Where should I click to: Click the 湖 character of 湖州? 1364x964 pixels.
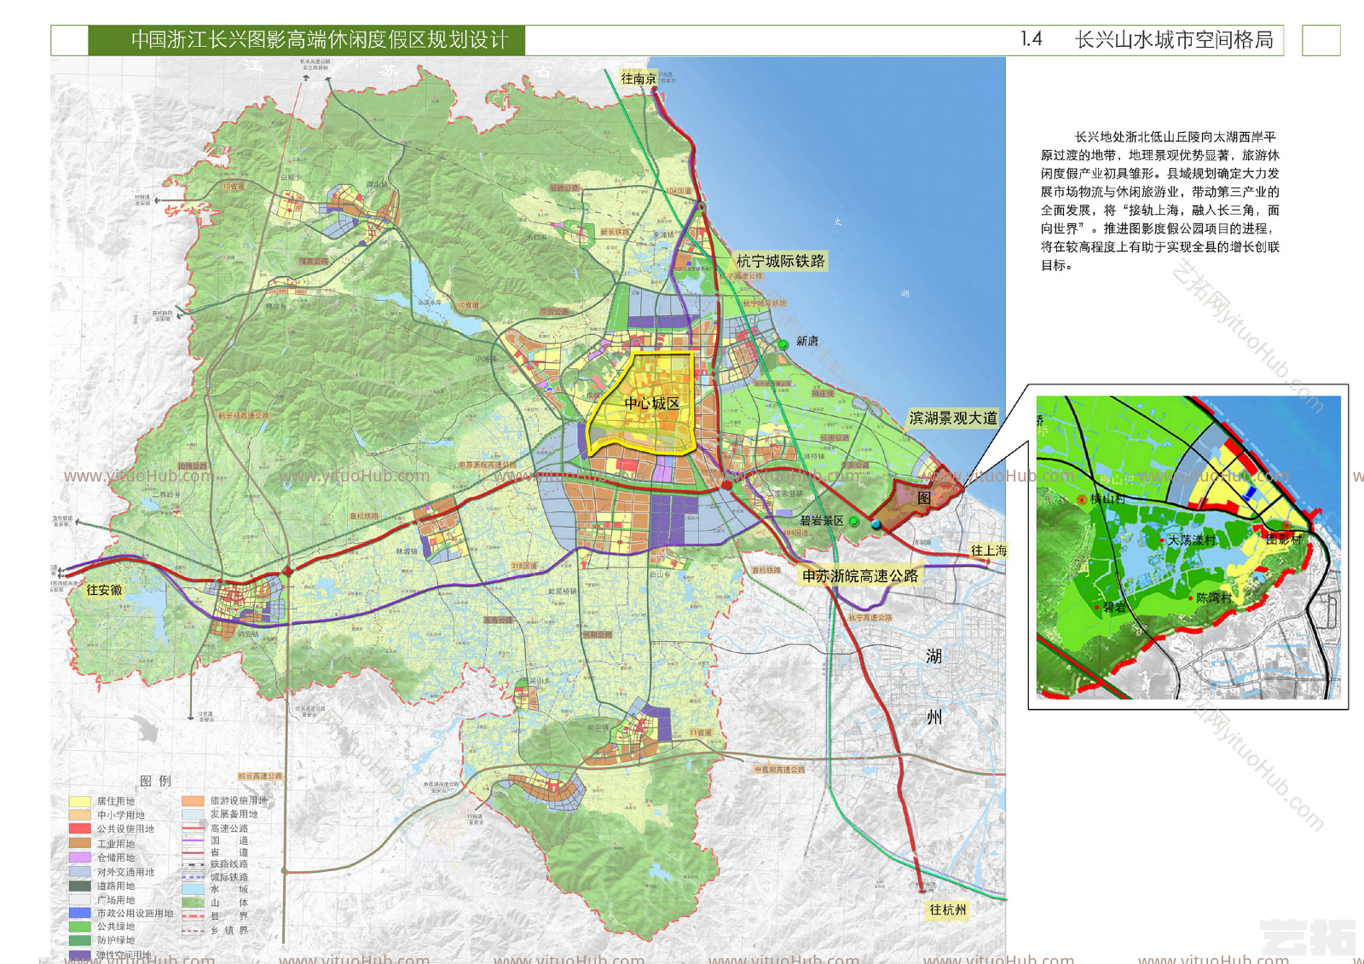coord(934,656)
